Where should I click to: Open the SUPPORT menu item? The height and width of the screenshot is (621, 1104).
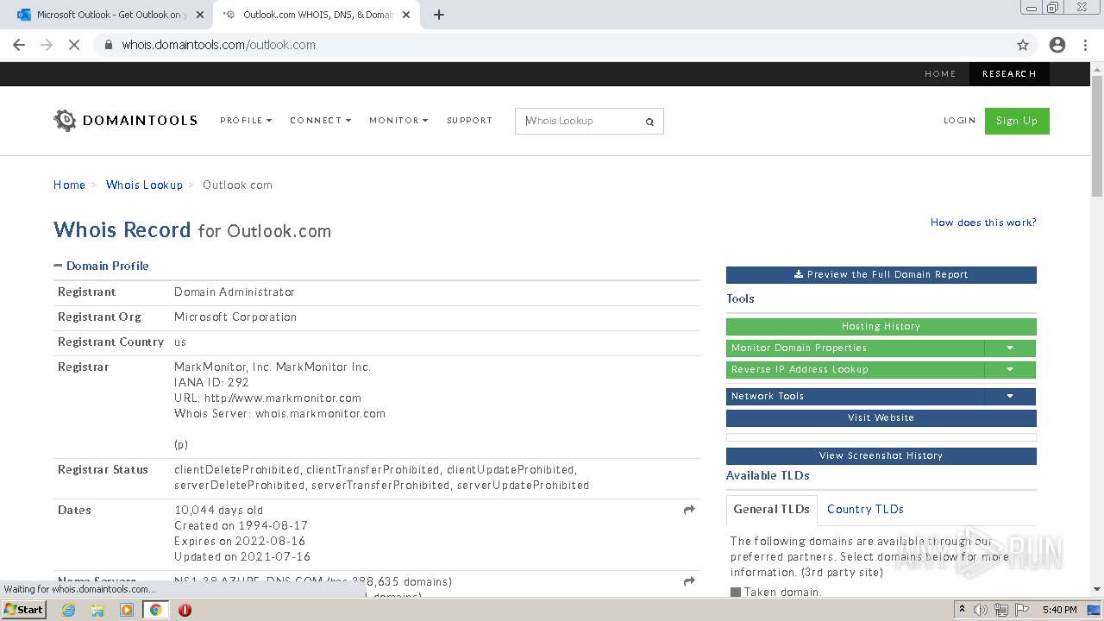click(469, 121)
